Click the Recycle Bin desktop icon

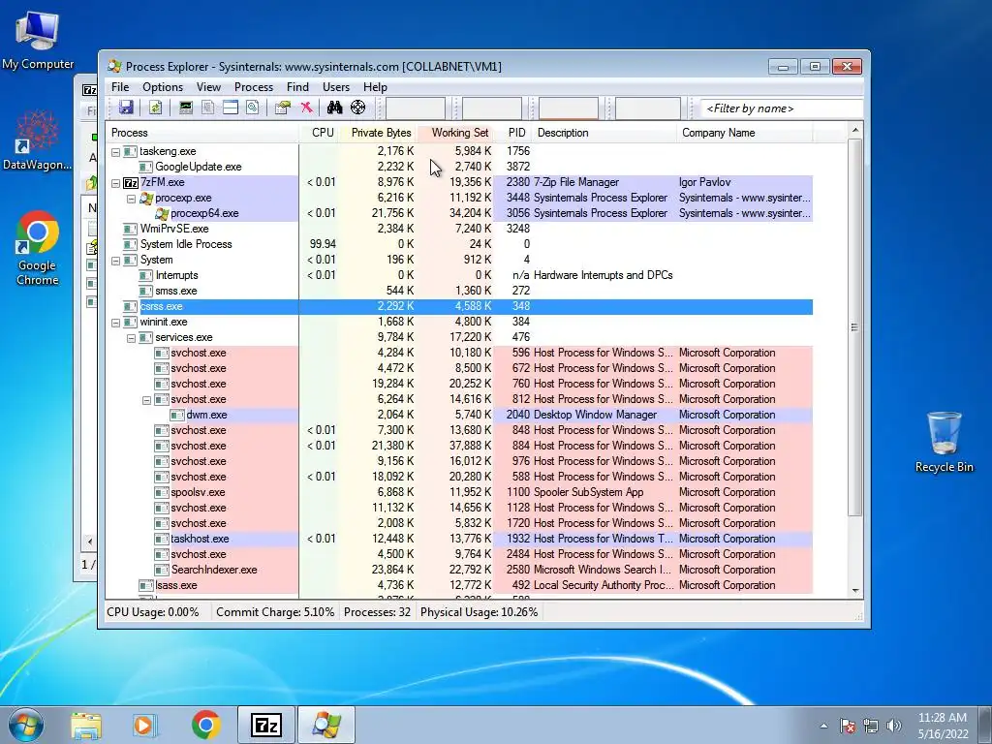point(944,442)
